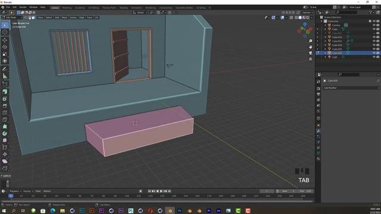Select Cube.006 row in outliner
Screen dimensions: 381x214
click(x=348, y=53)
